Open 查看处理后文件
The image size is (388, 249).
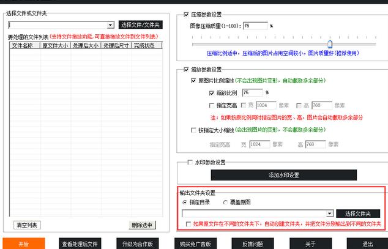click(x=80, y=244)
